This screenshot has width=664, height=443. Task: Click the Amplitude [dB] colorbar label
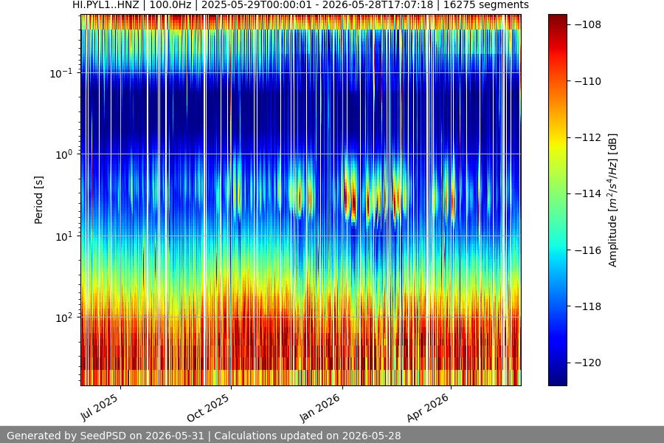point(613,200)
